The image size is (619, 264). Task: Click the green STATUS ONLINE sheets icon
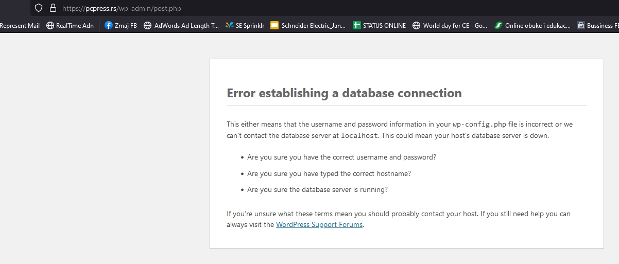356,25
